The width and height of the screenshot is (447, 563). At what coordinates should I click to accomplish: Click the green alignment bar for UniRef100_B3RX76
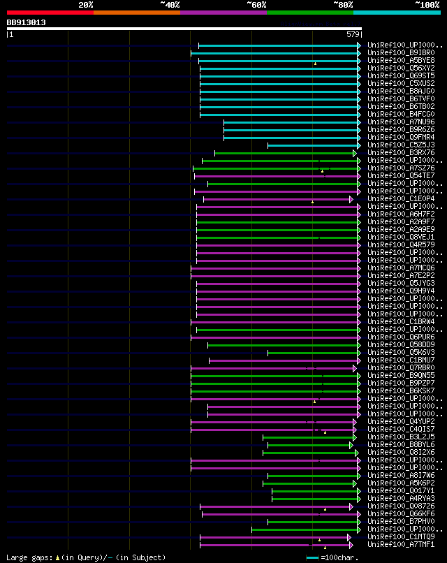pyautogui.click(x=284, y=153)
